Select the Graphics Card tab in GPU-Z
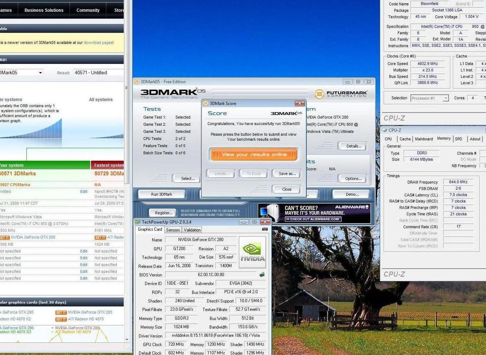 [x=150, y=229]
